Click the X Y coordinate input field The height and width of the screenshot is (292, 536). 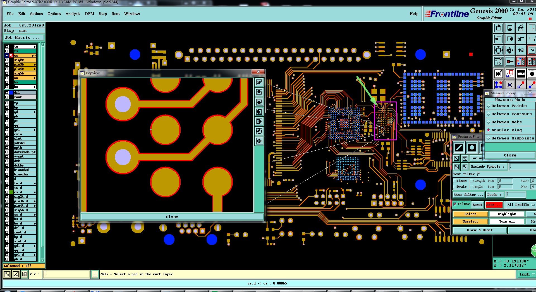[x=66, y=274]
